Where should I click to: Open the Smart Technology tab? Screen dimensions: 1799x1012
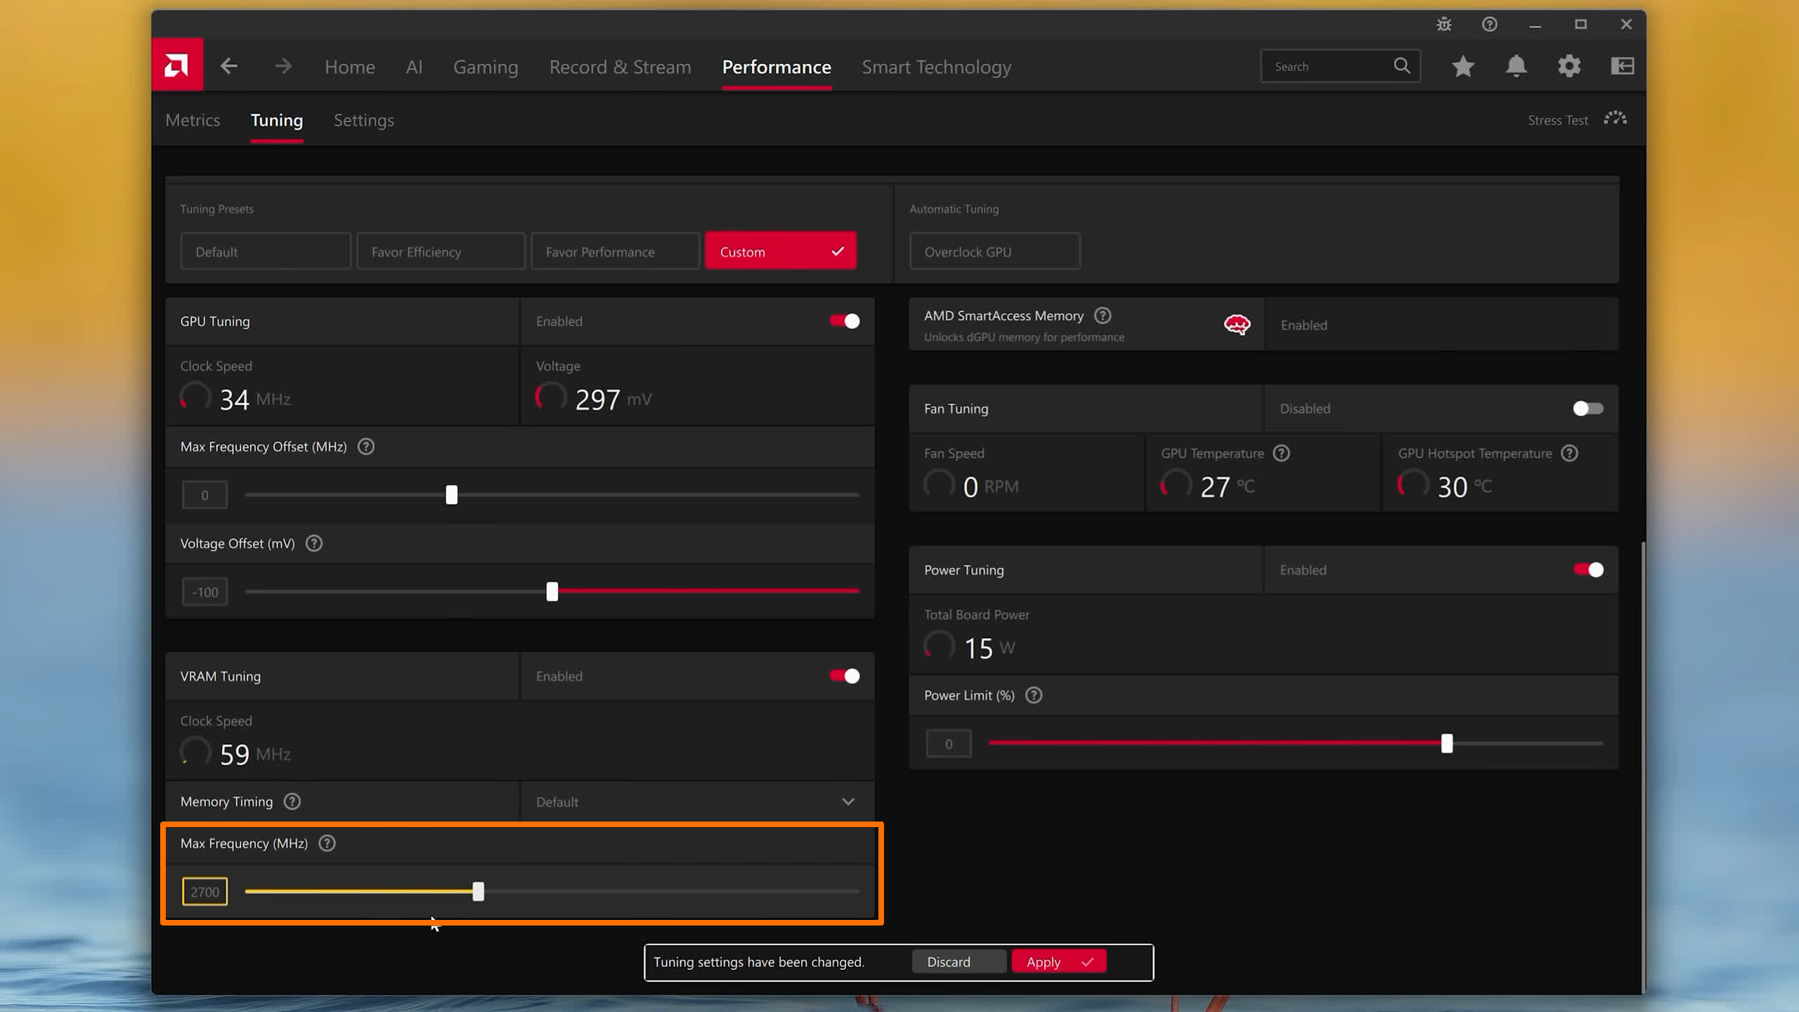point(937,67)
